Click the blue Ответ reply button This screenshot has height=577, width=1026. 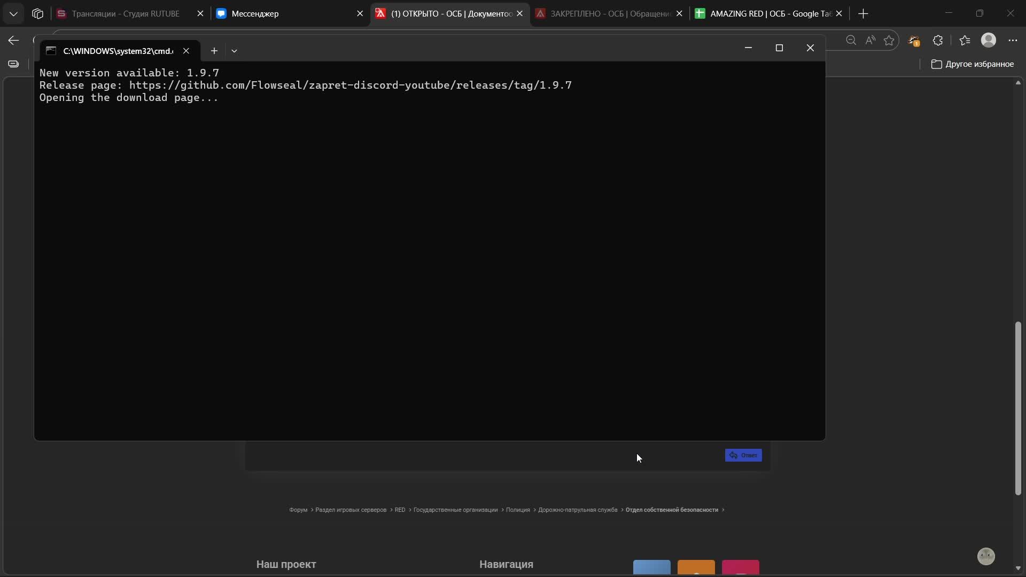(x=743, y=455)
